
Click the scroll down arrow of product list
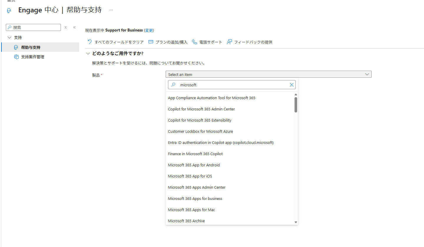296,222
